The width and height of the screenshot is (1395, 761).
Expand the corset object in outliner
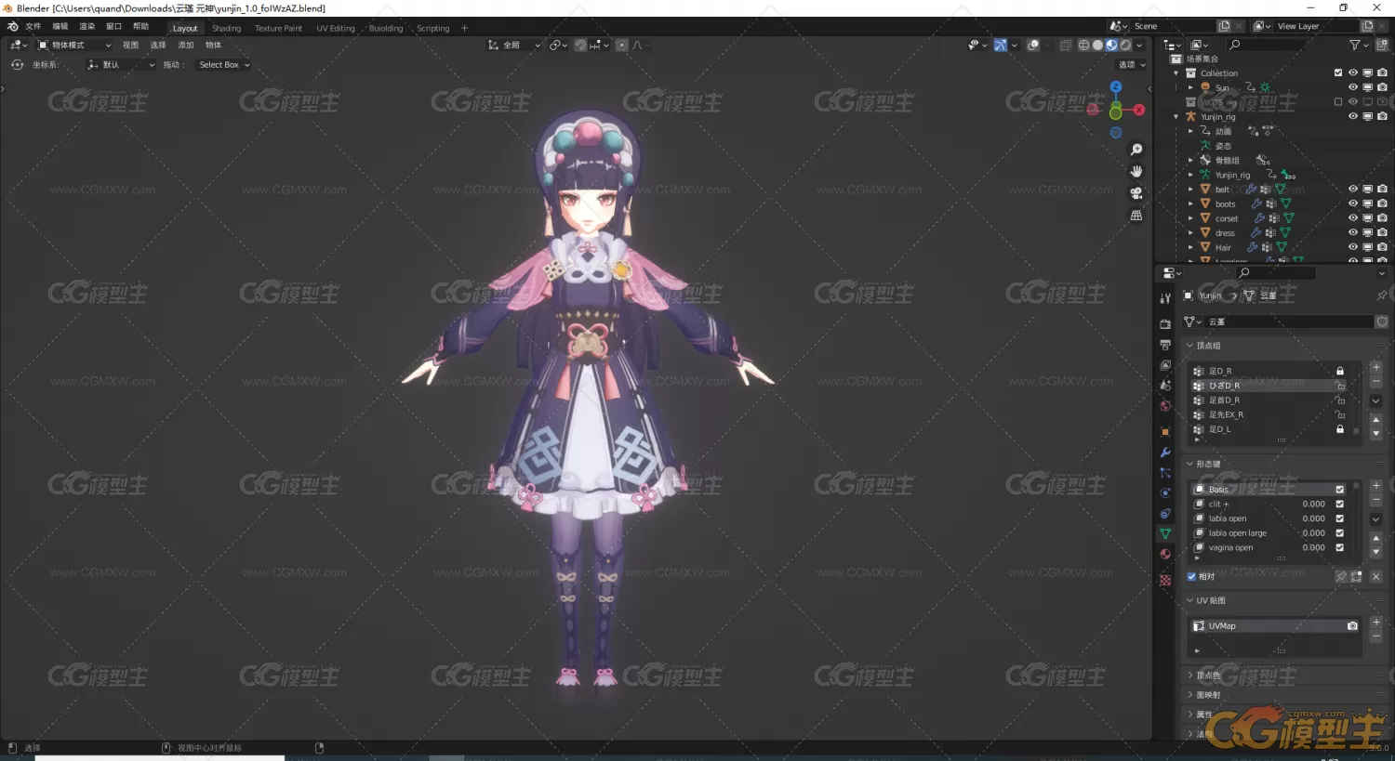pyautogui.click(x=1190, y=218)
